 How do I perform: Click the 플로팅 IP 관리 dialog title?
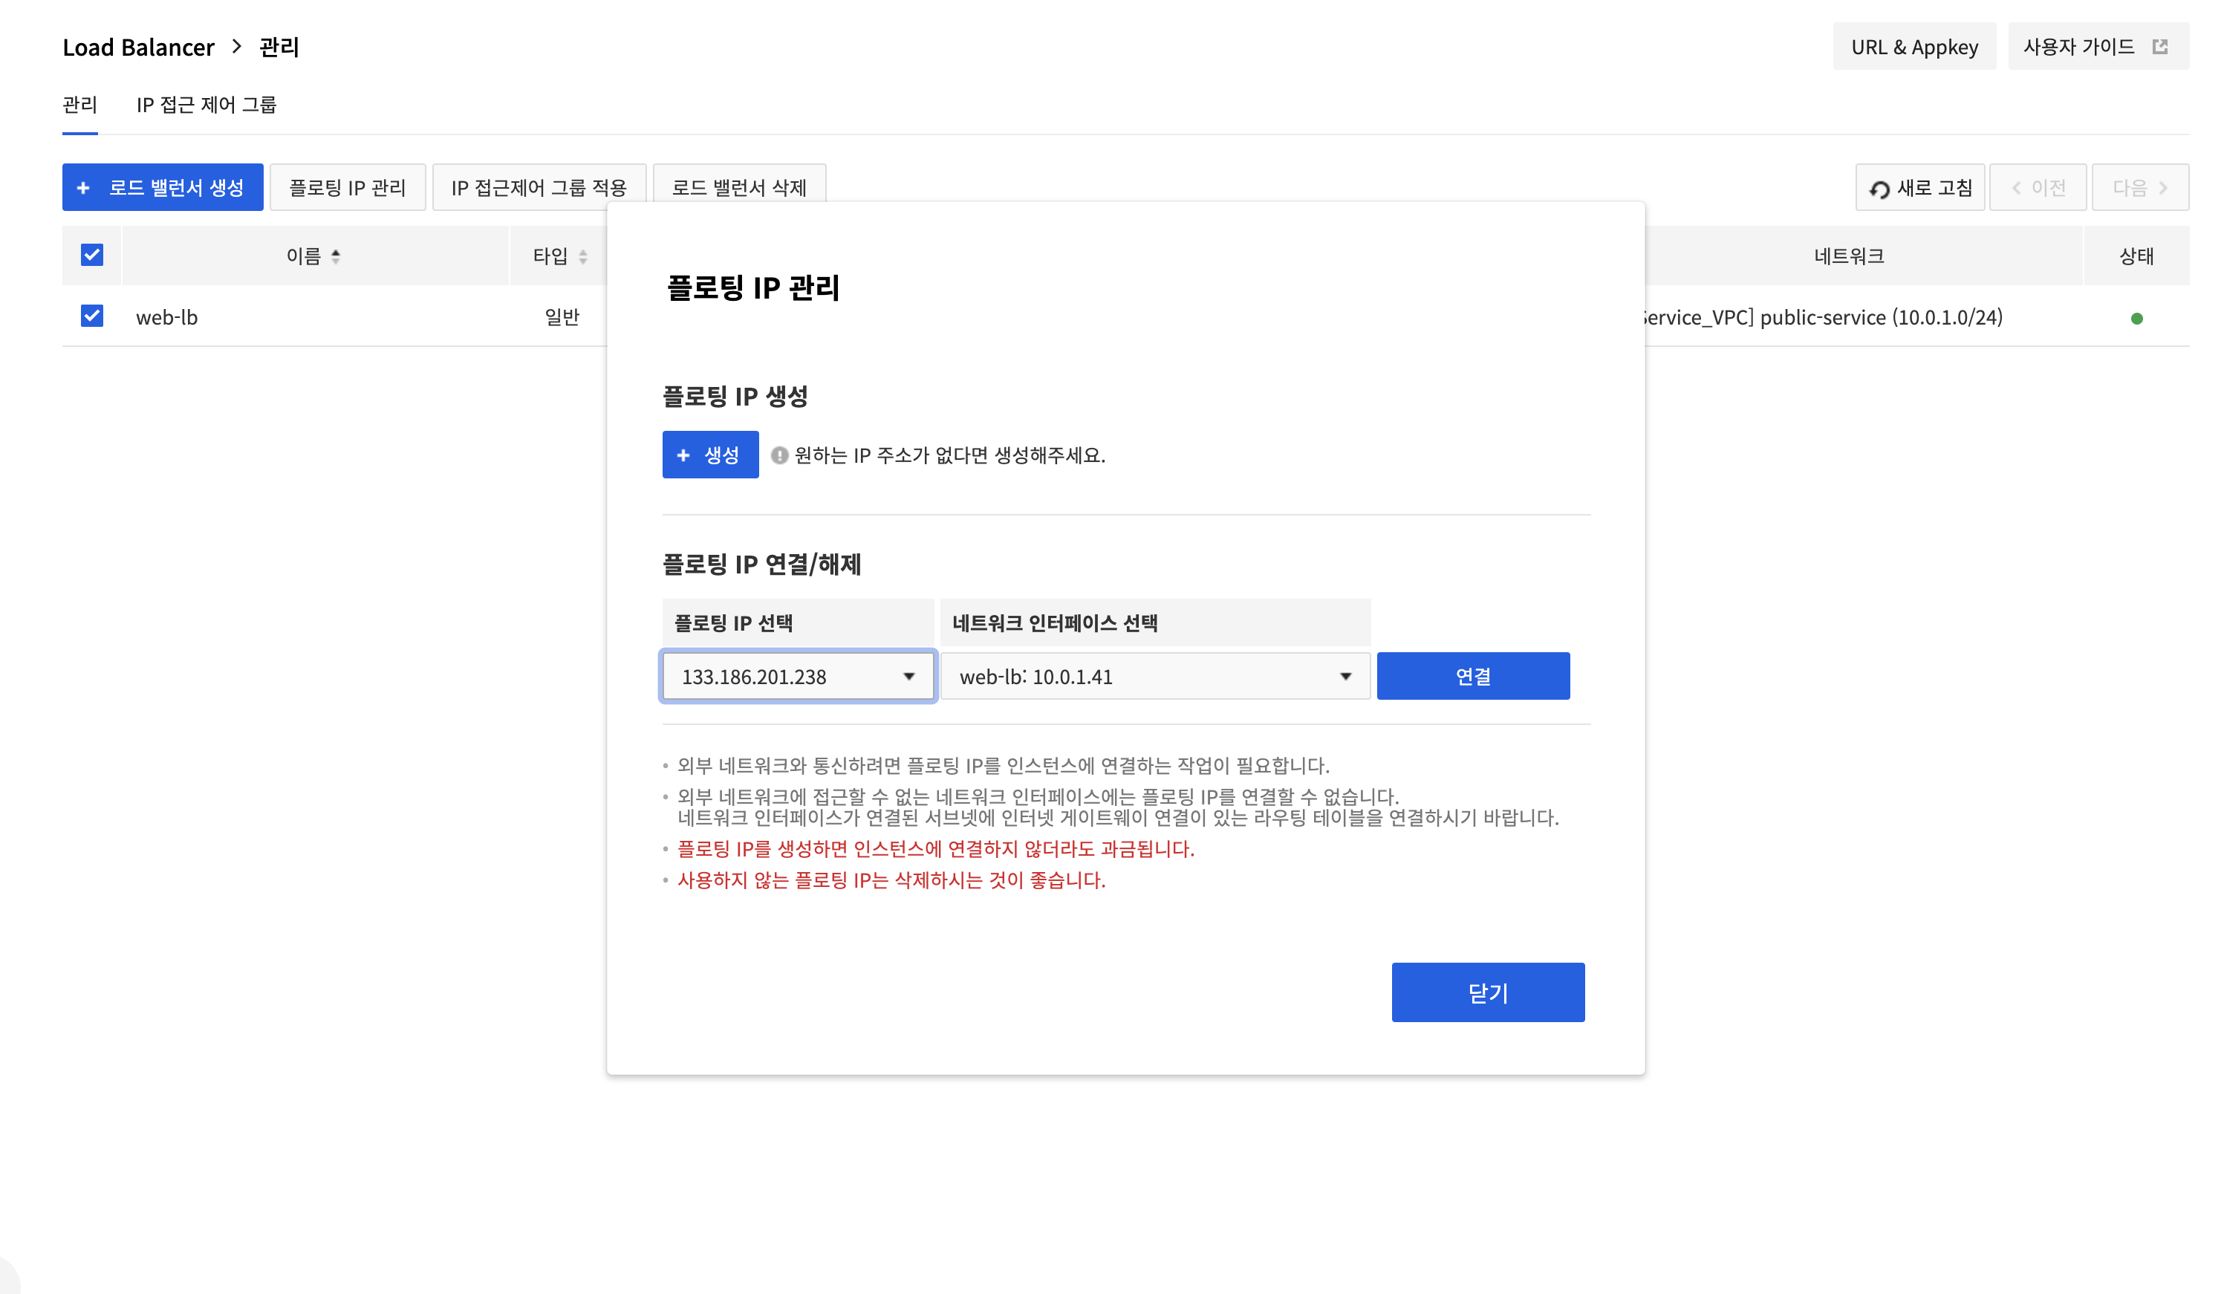pos(752,287)
